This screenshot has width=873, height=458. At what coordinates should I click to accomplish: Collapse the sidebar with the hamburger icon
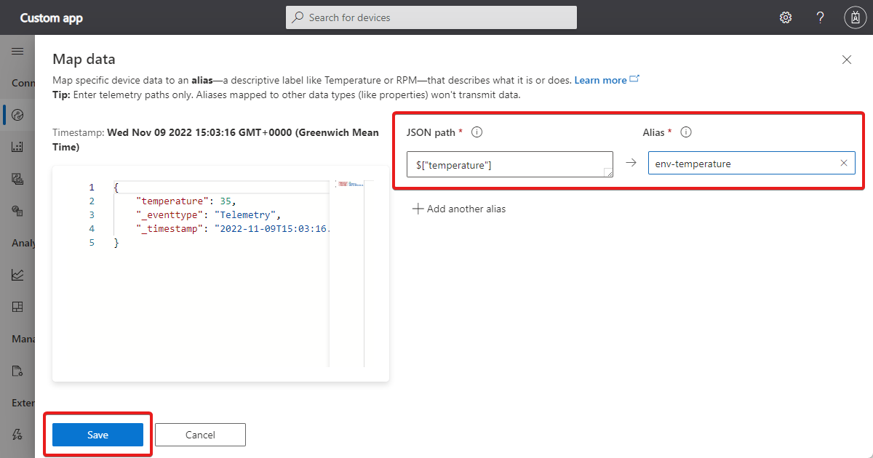[x=18, y=51]
